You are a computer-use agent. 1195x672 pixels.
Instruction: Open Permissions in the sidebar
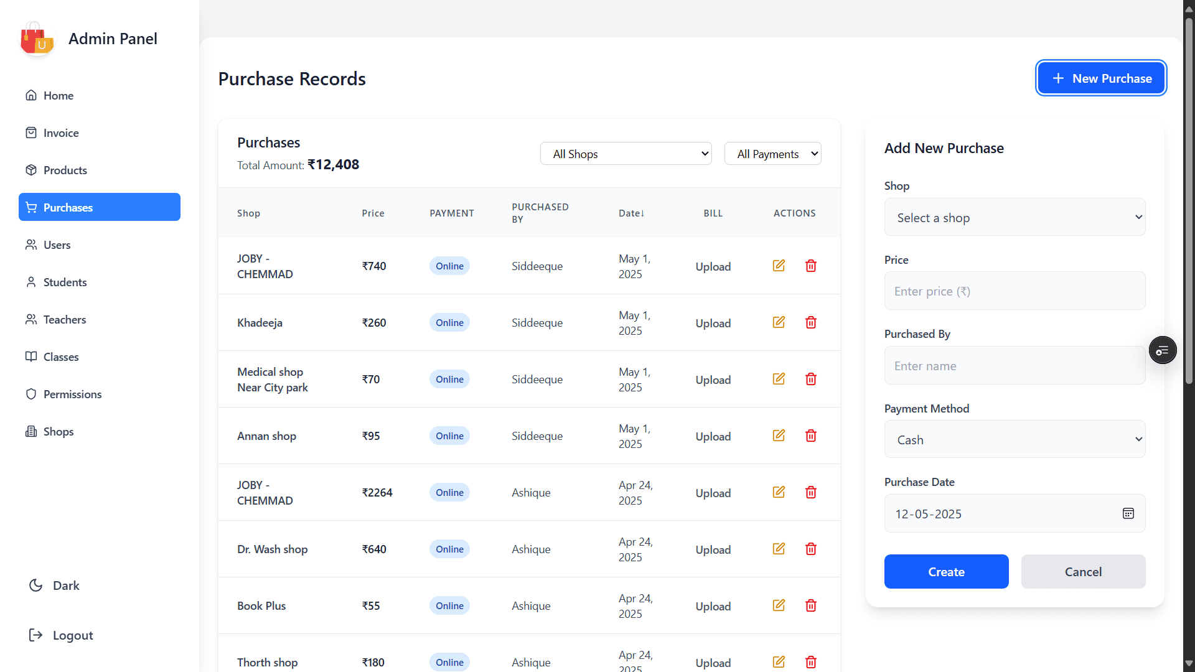pos(100,394)
